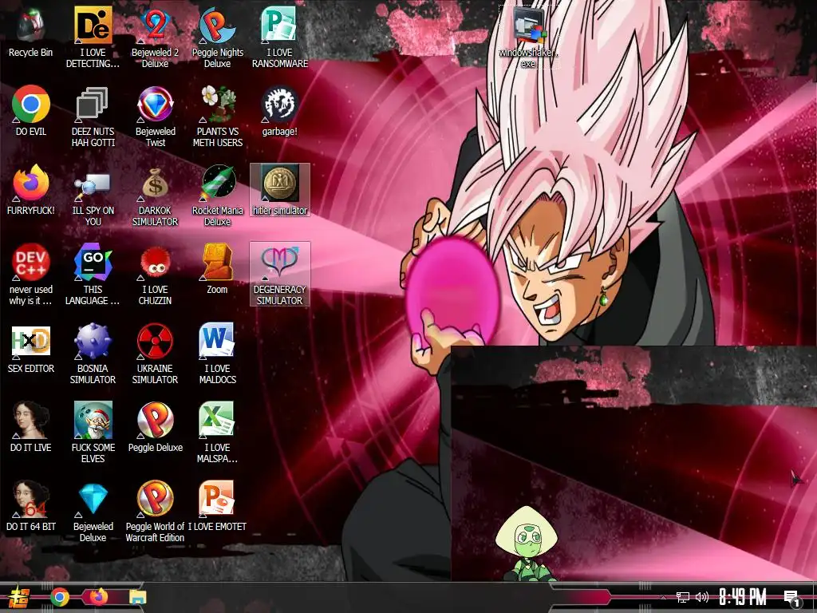Open Chrome from the taskbar
The height and width of the screenshot is (613, 817).
pyautogui.click(x=60, y=597)
